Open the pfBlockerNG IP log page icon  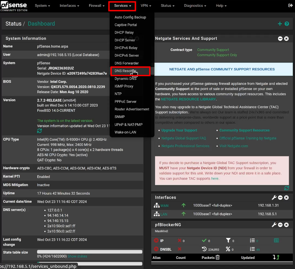point(276,240)
